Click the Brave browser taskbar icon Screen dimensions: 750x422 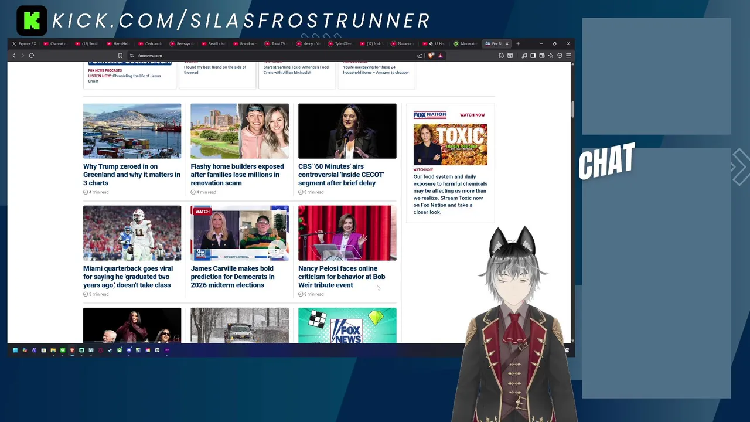tap(72, 350)
